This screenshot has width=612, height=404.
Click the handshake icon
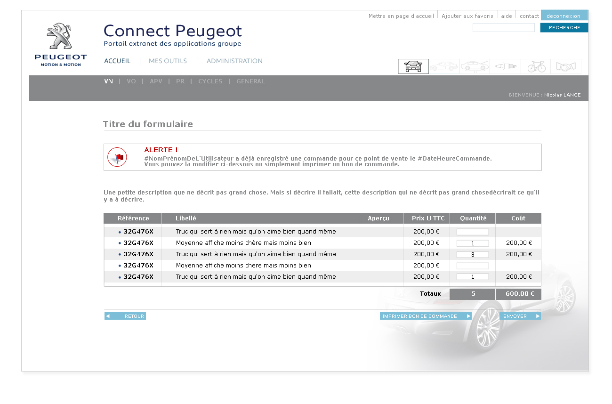tap(566, 66)
